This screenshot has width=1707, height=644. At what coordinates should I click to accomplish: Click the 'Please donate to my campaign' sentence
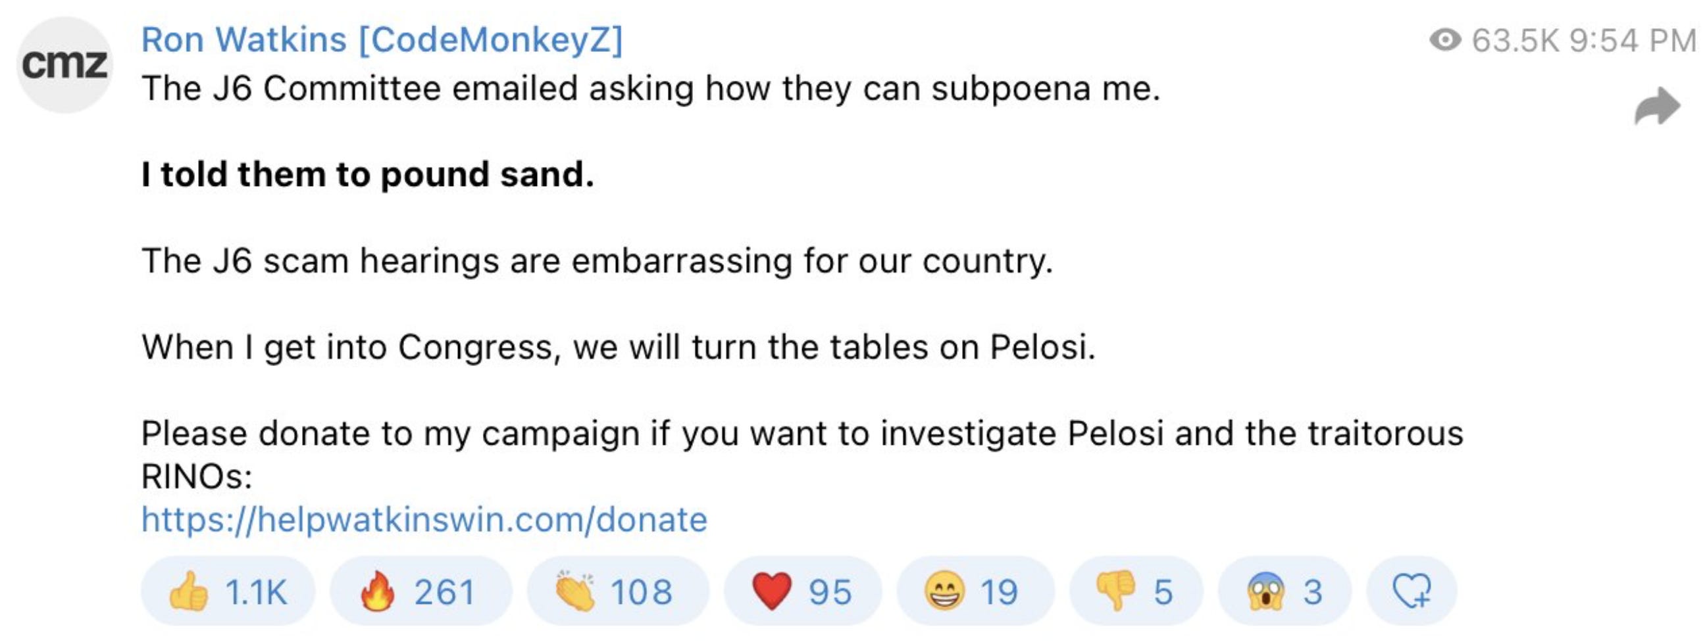click(802, 434)
